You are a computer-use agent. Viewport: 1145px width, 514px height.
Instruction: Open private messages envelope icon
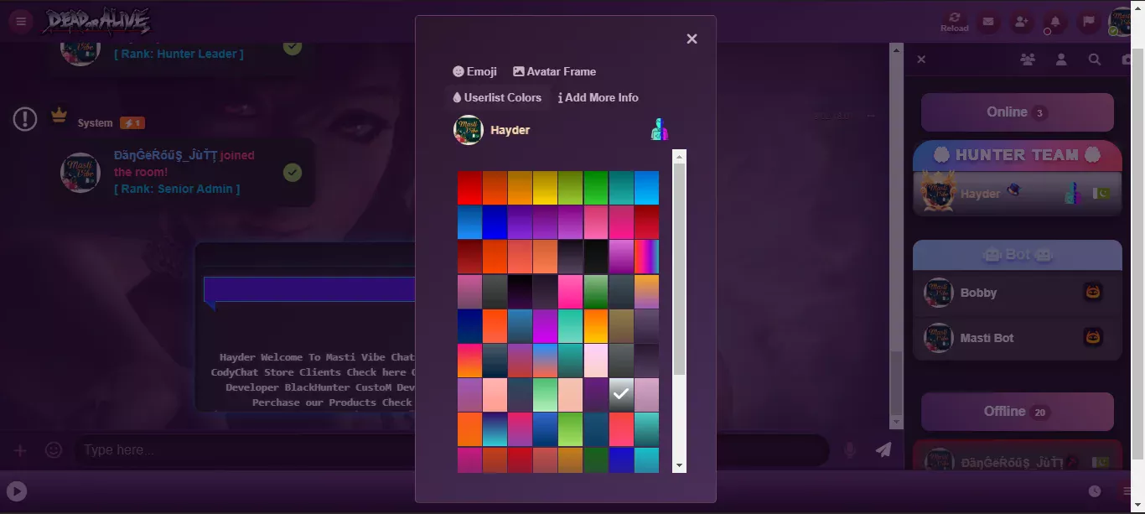[988, 22]
